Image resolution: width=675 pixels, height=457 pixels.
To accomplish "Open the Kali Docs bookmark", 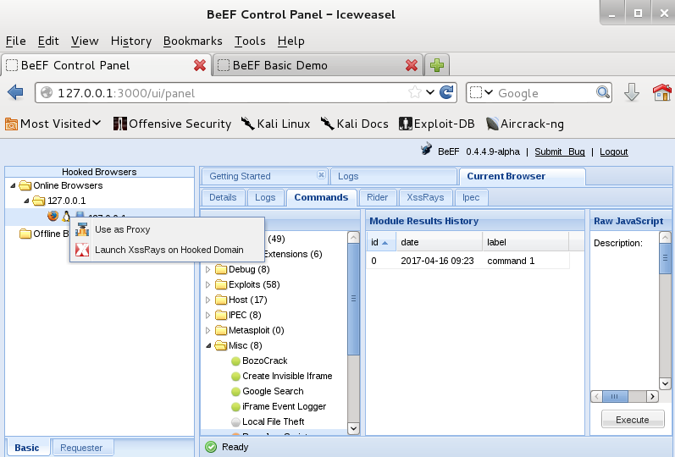I will [354, 124].
